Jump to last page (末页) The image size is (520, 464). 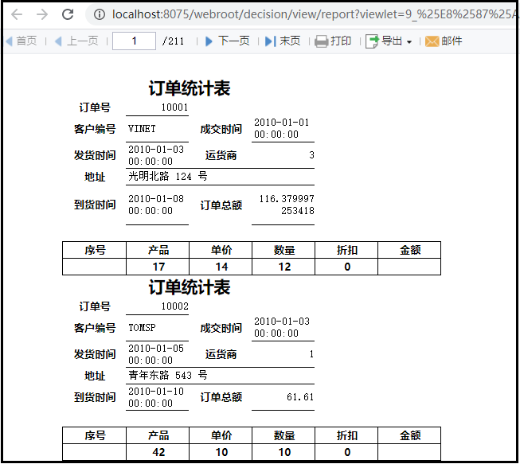283,41
